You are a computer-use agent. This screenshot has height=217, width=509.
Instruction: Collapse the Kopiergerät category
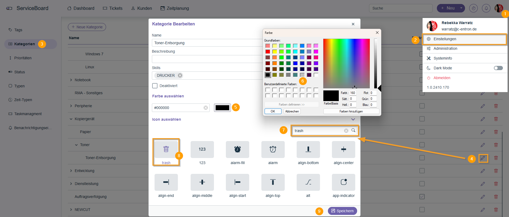pyautogui.click(x=71, y=119)
